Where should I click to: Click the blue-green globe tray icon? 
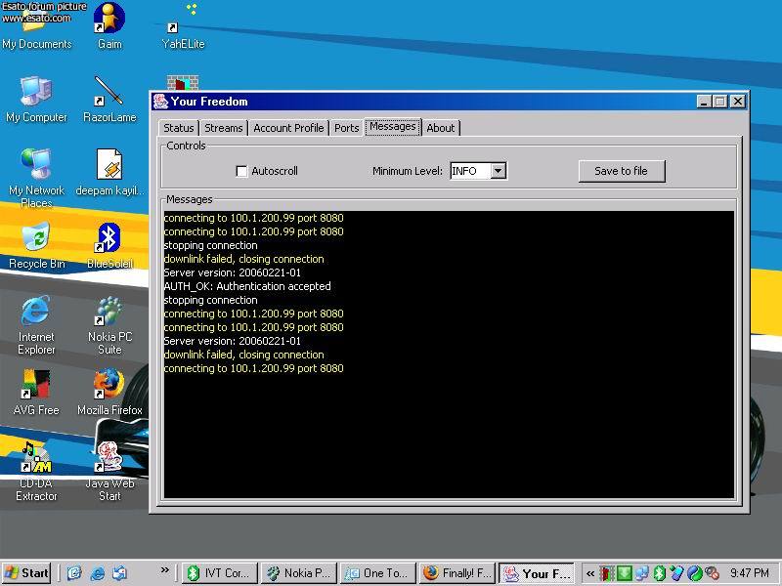click(695, 573)
